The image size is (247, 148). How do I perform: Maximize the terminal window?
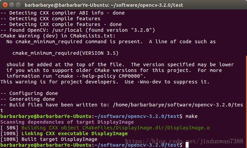point(18,4)
